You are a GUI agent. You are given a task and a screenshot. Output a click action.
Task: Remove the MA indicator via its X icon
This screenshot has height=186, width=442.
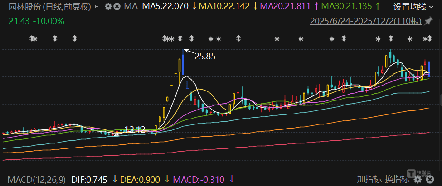coord(117,7)
